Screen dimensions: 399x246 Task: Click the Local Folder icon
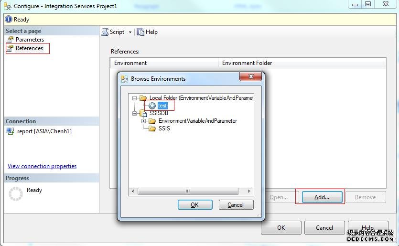pos(143,98)
